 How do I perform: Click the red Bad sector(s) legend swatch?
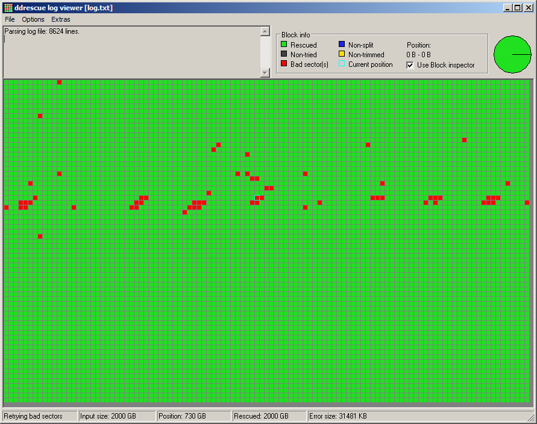[284, 64]
